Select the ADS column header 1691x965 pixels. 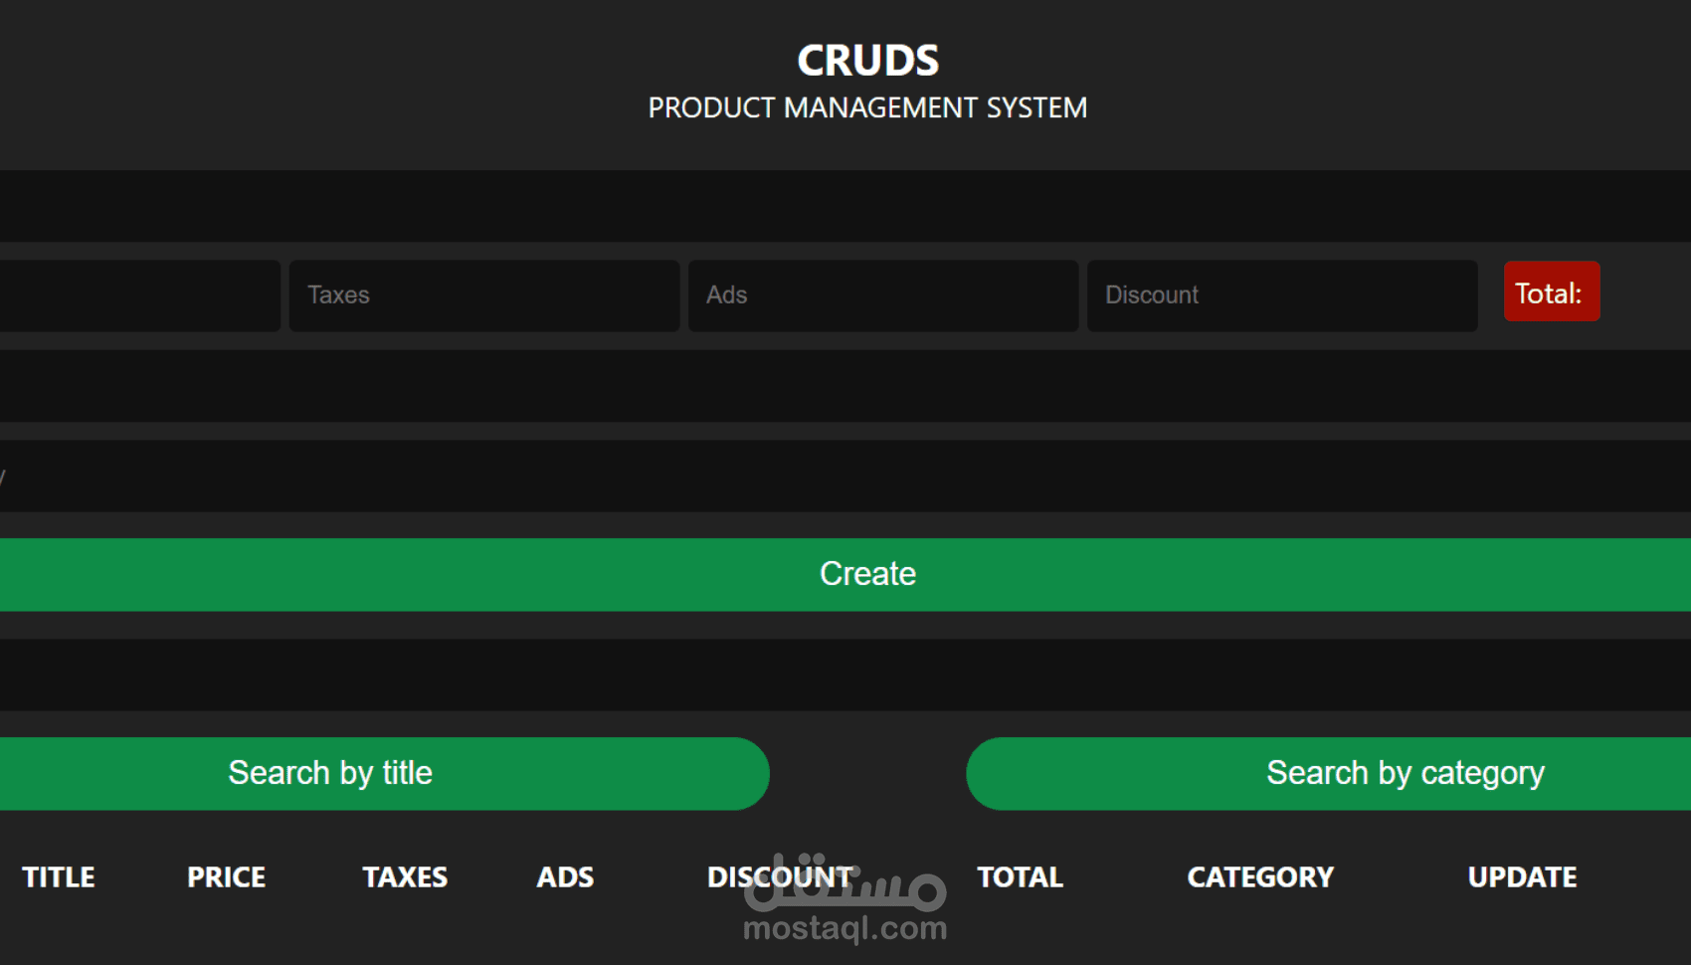[x=565, y=876]
